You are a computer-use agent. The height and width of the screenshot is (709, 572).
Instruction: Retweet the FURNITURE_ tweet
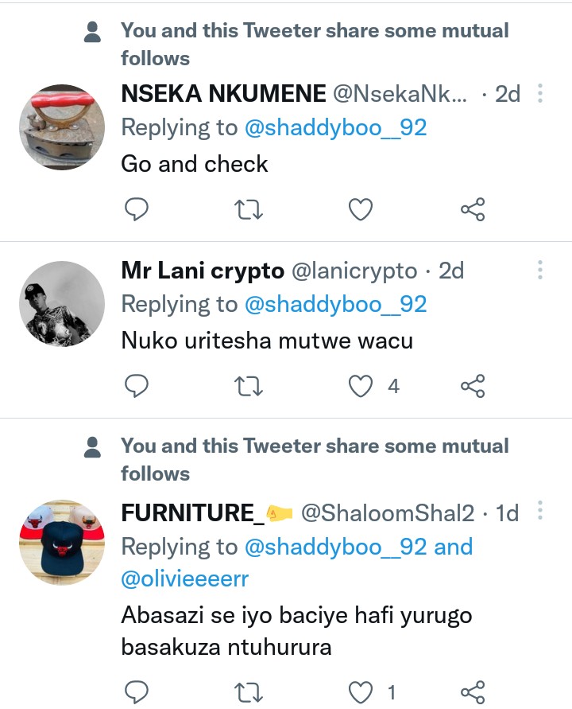249,692
